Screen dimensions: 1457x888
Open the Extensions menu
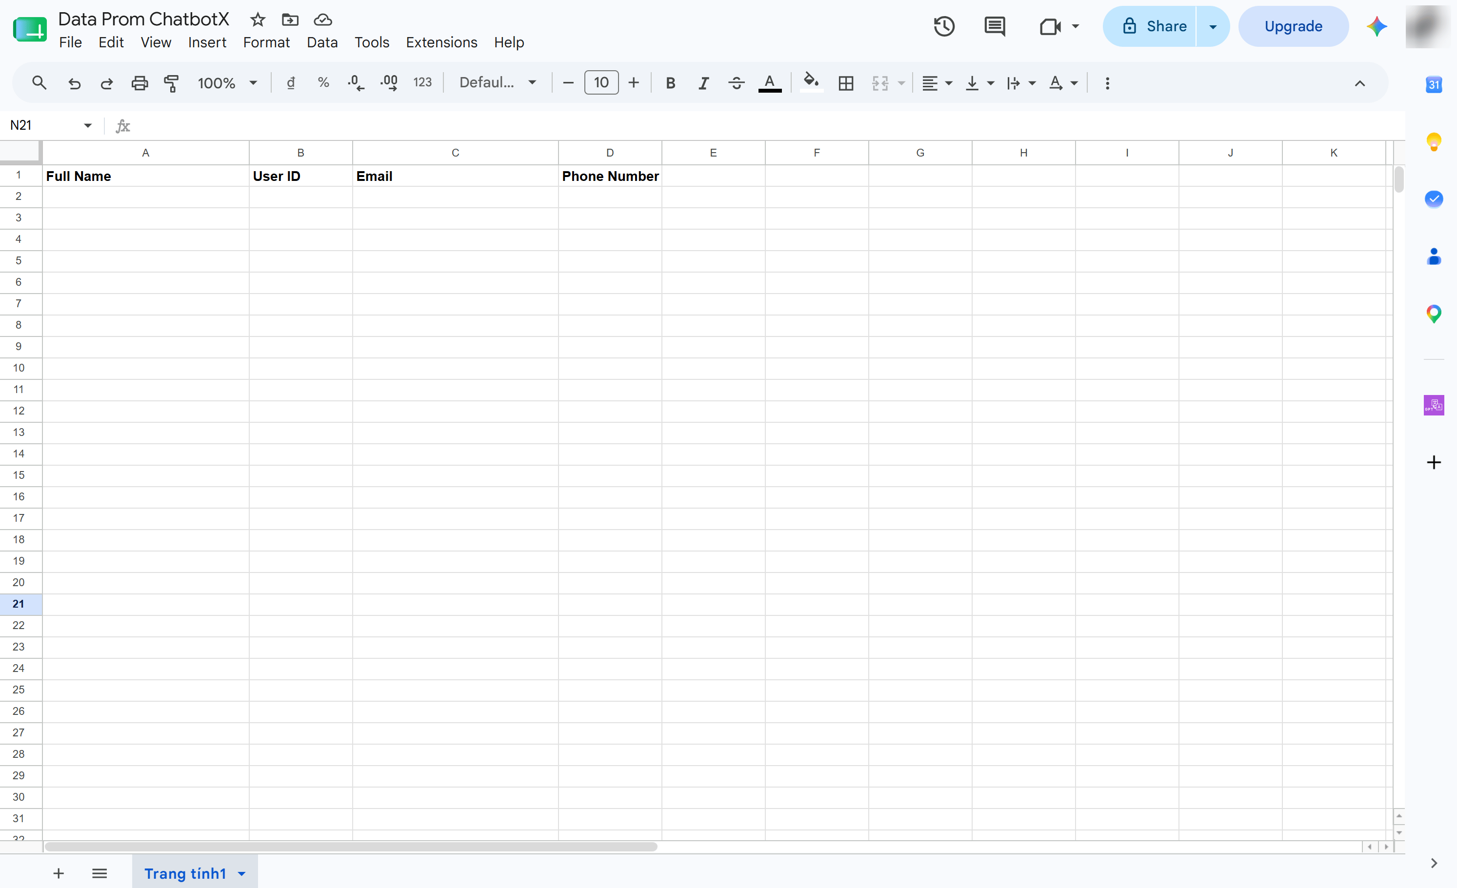click(441, 42)
